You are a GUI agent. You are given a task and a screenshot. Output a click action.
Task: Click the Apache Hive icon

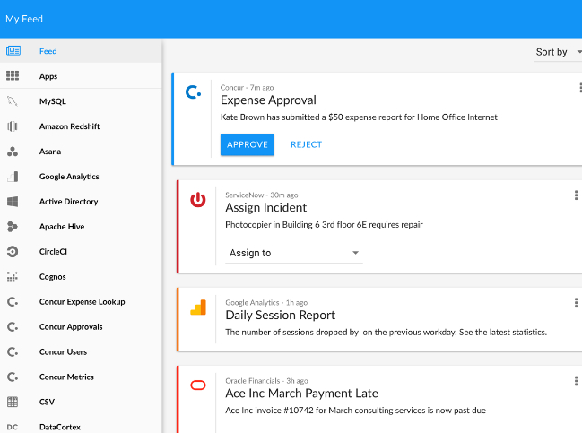tap(13, 226)
